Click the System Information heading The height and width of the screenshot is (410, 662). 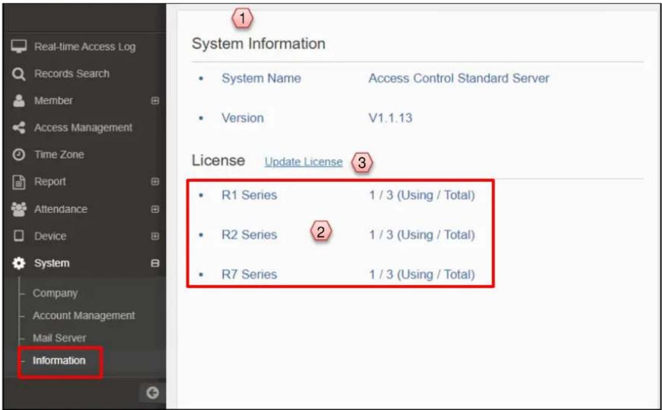[258, 44]
